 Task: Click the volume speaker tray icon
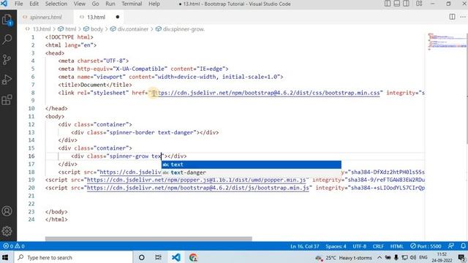click(413, 257)
